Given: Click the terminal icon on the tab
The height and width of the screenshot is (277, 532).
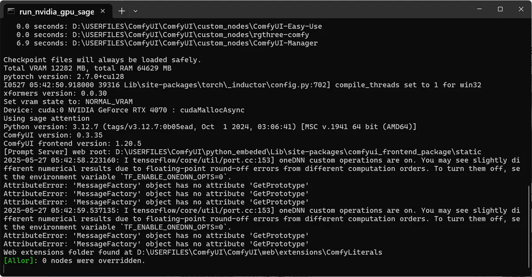Looking at the screenshot, I should (x=11, y=11).
